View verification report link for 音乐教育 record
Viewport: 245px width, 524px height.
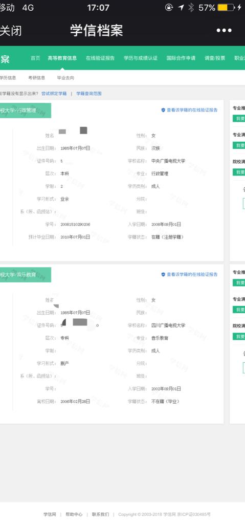[x=192, y=274]
